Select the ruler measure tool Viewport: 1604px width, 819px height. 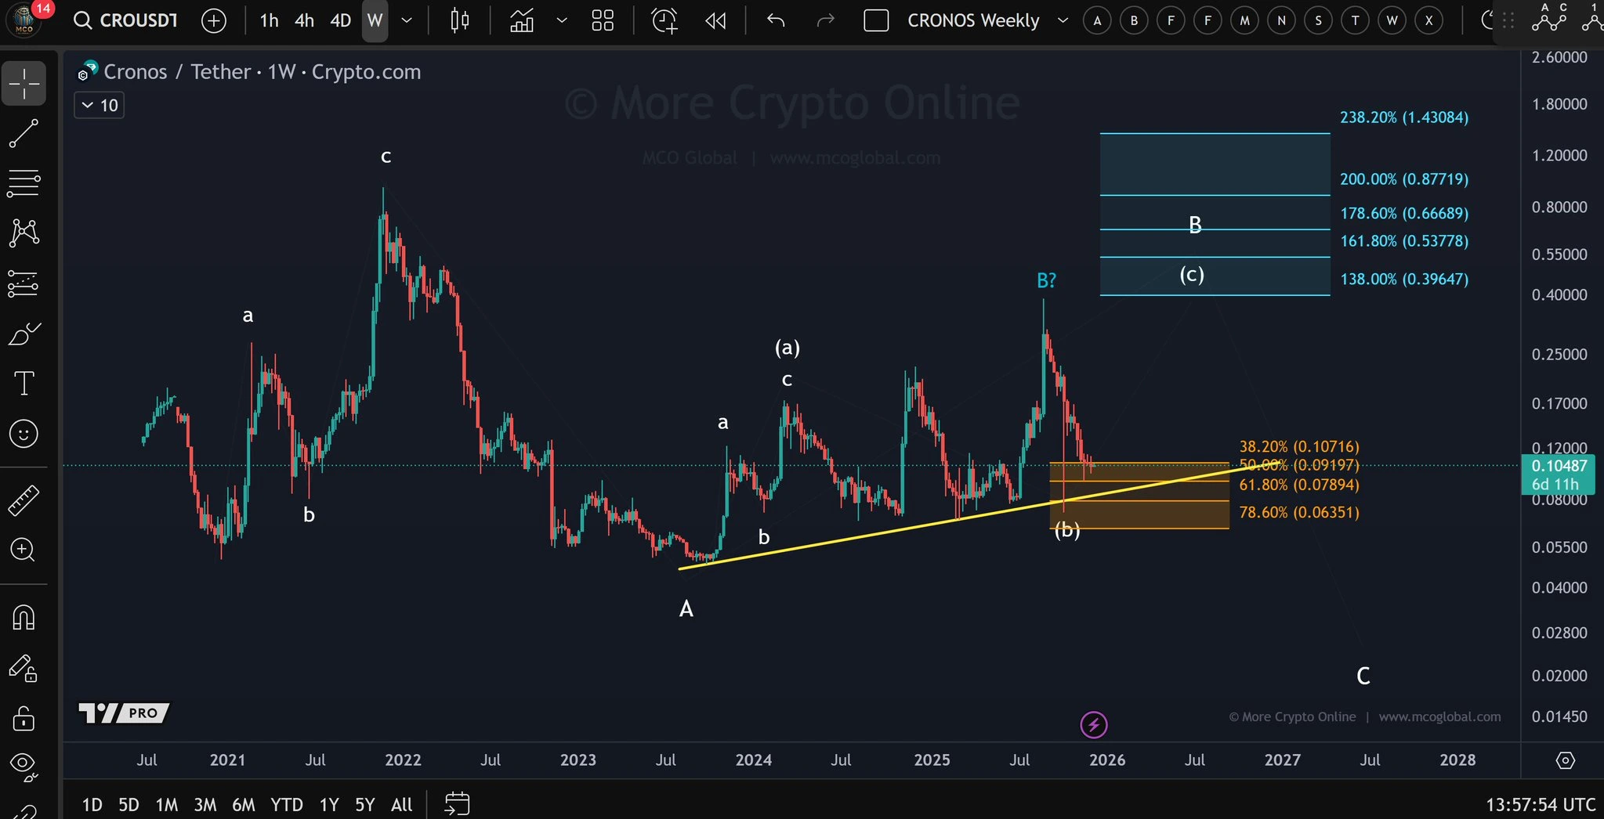pyautogui.click(x=24, y=500)
